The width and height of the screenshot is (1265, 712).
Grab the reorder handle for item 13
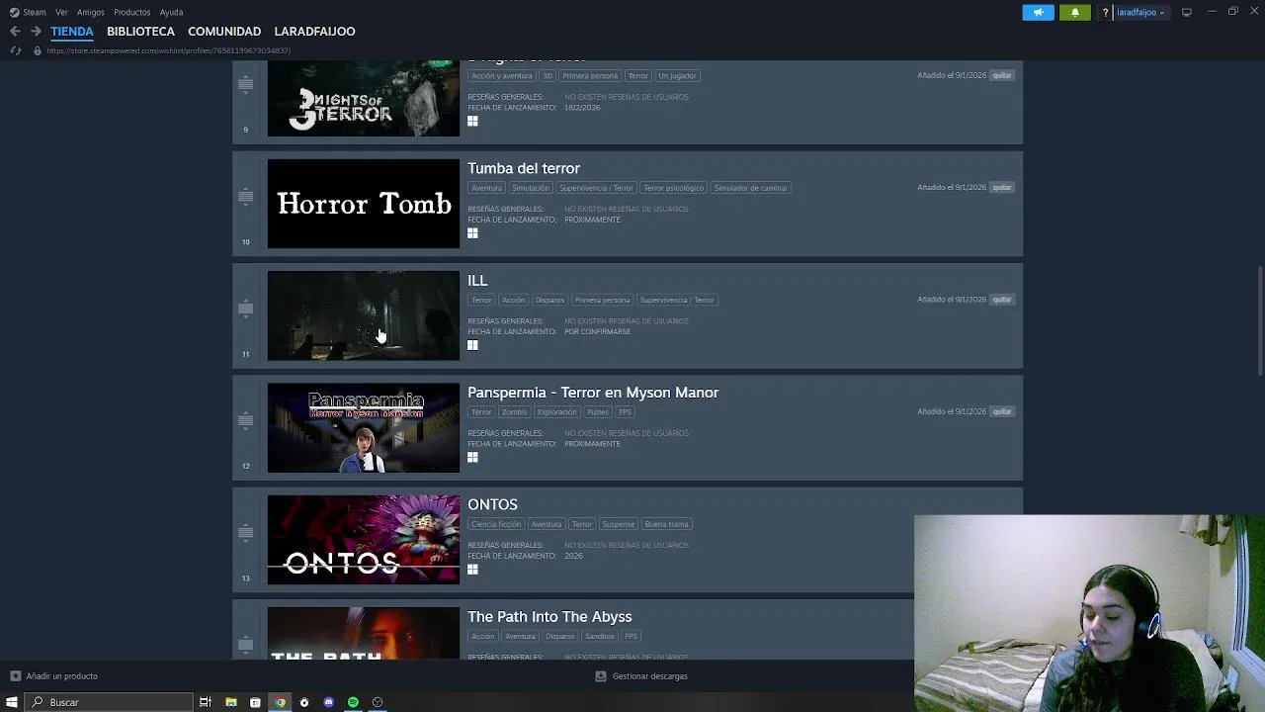(245, 532)
